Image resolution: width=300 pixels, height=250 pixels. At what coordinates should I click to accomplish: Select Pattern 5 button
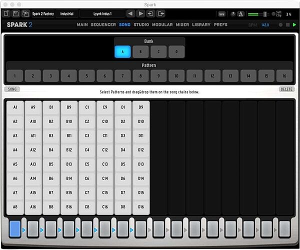point(86,76)
